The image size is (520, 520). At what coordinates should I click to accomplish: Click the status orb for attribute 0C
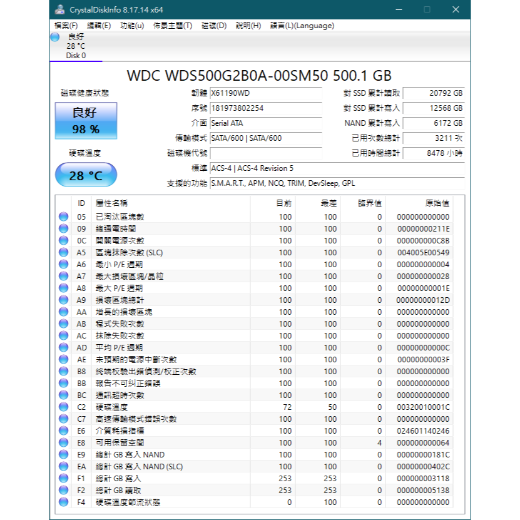pyautogui.click(x=63, y=240)
